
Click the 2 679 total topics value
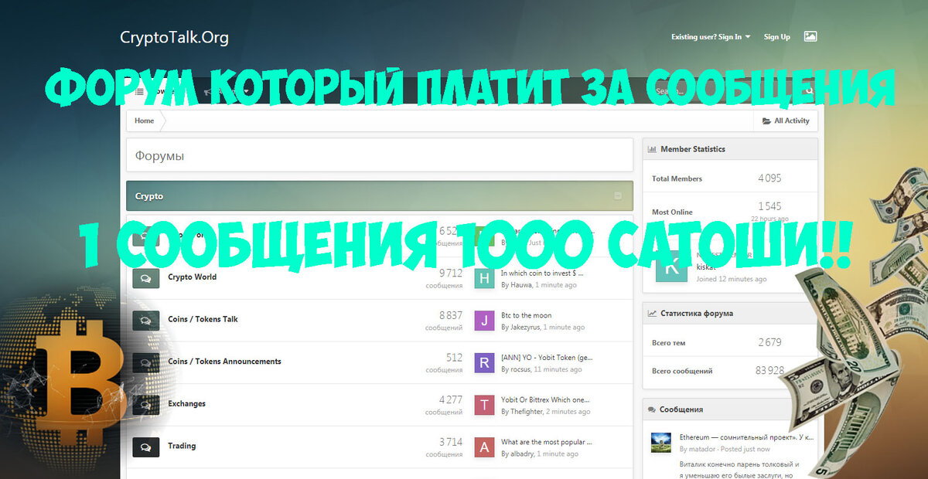(769, 342)
